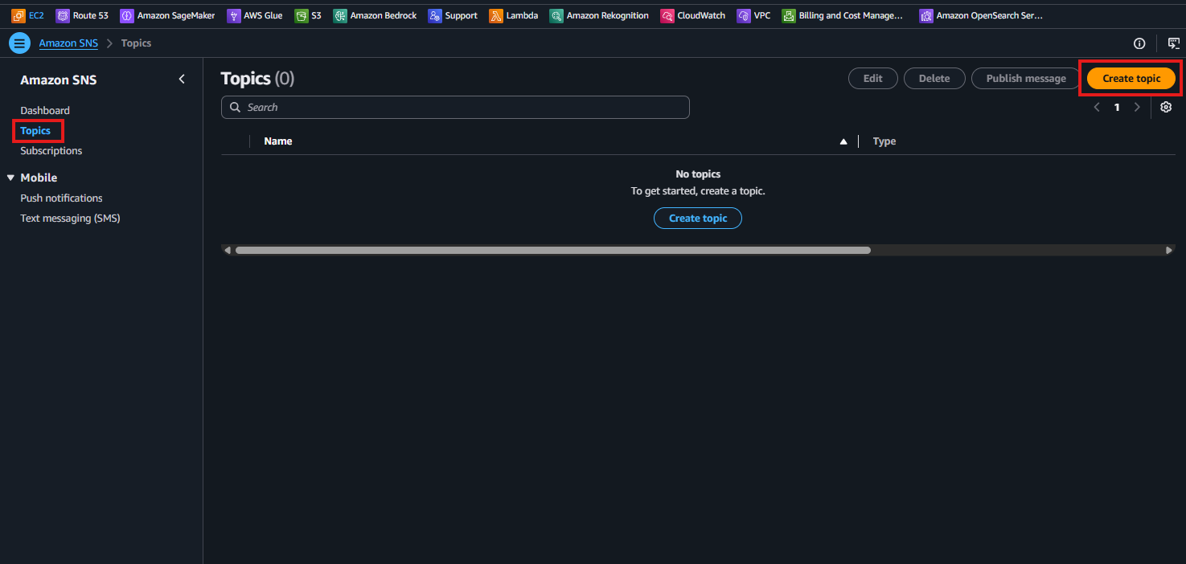Open Text messaging (SMS) in sidebar

tap(70, 218)
